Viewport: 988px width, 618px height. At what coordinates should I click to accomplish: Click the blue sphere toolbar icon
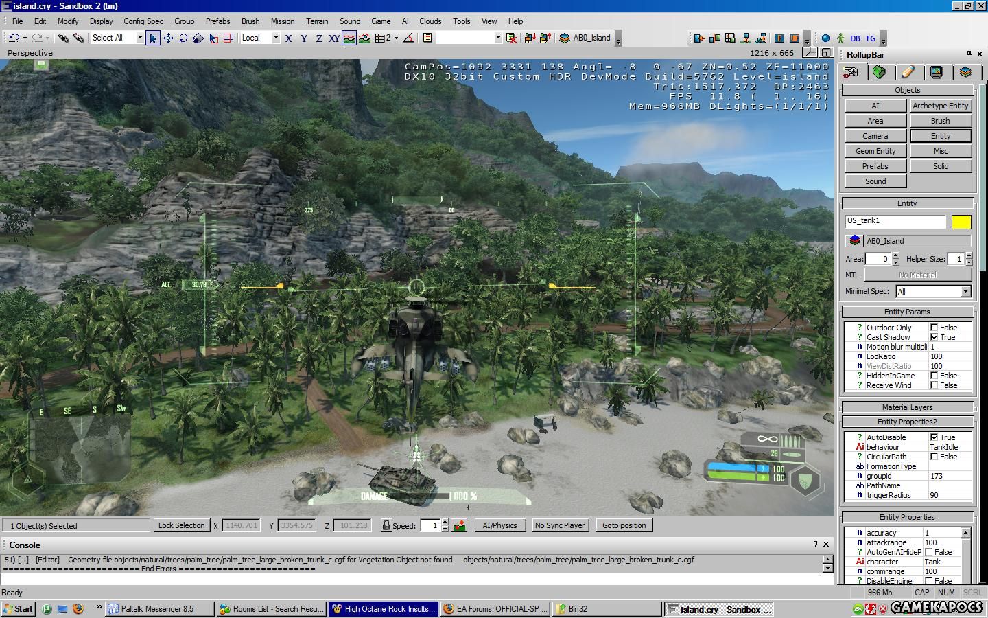coord(825,38)
